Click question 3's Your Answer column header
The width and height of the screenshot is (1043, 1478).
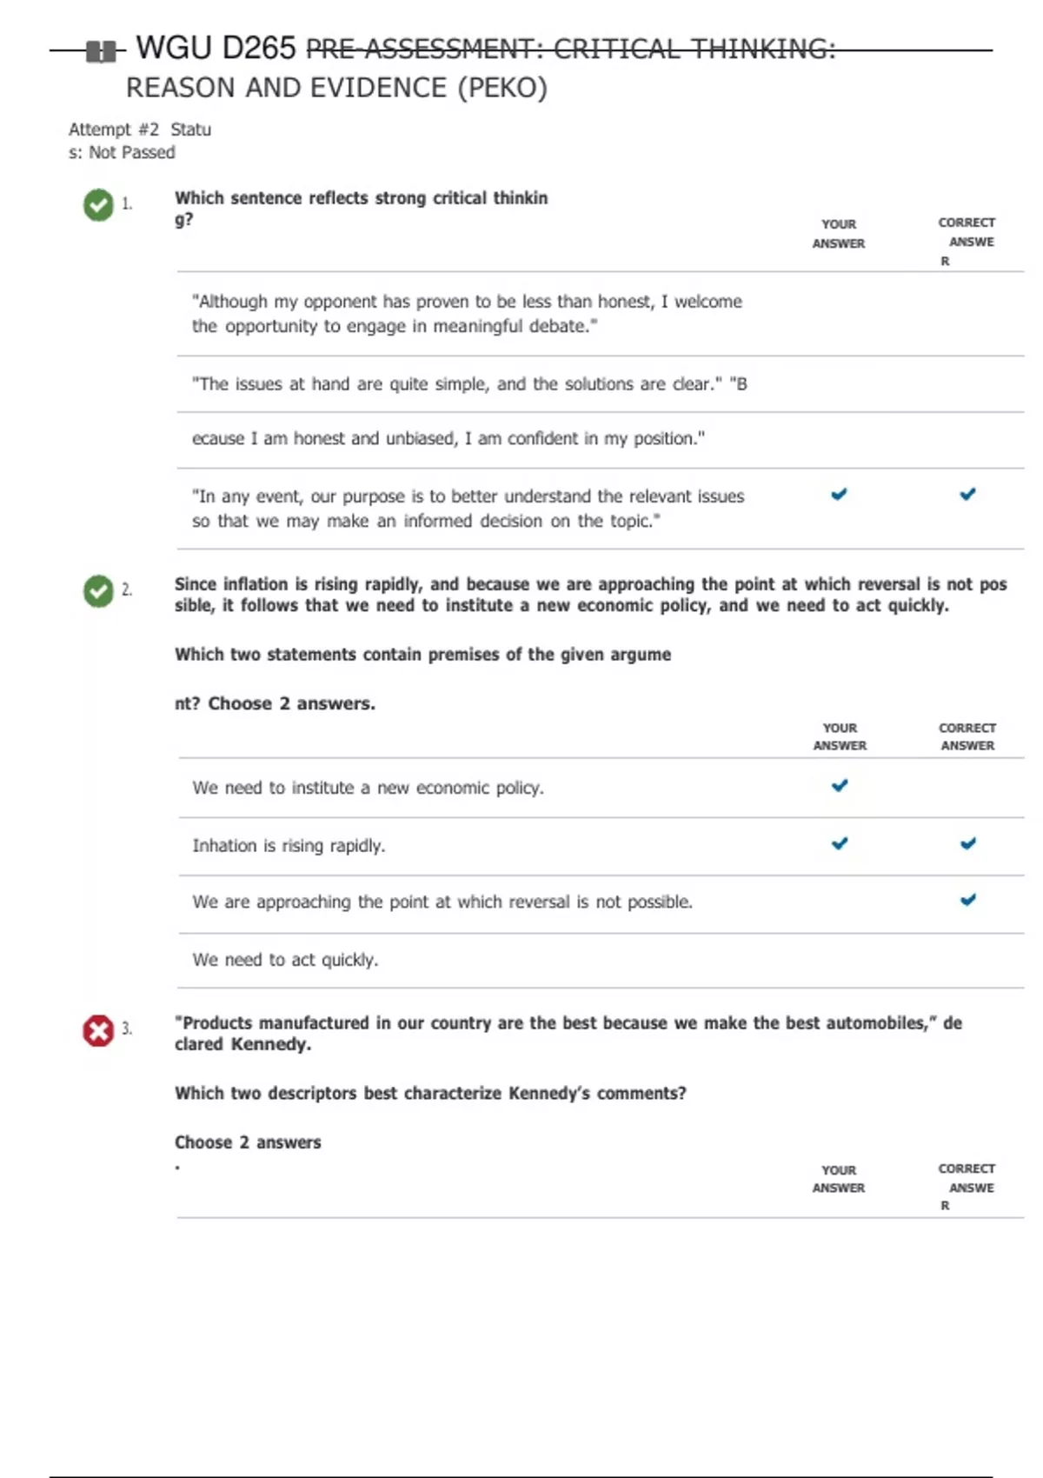(x=839, y=1179)
